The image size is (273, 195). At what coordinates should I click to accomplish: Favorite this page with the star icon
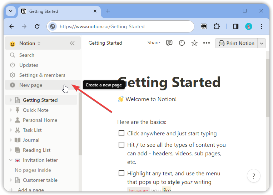194,43
